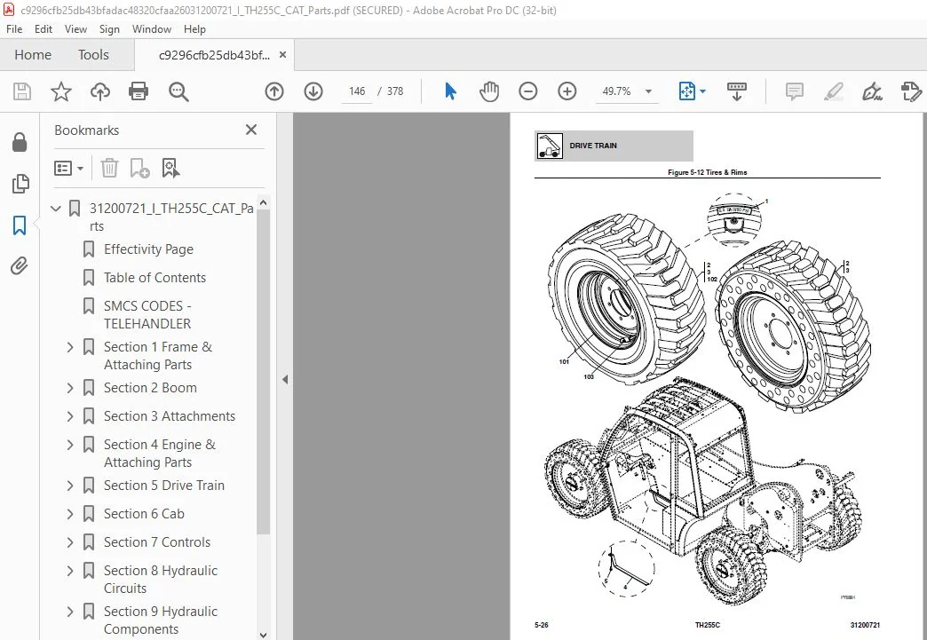Zoom in with plus icon
Viewport: 927px width, 640px height.
pos(567,91)
